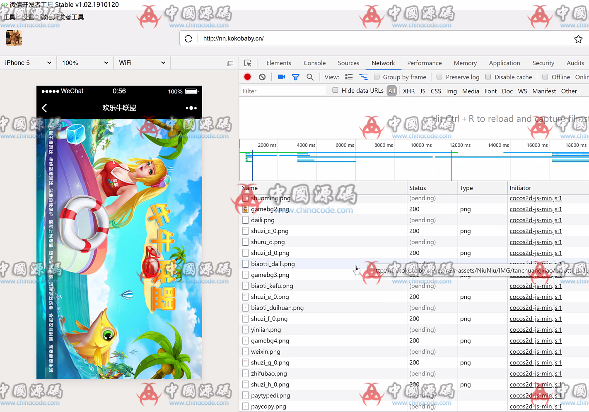Toggle capture screenshots camera icon
589x412 pixels.
(x=282, y=77)
